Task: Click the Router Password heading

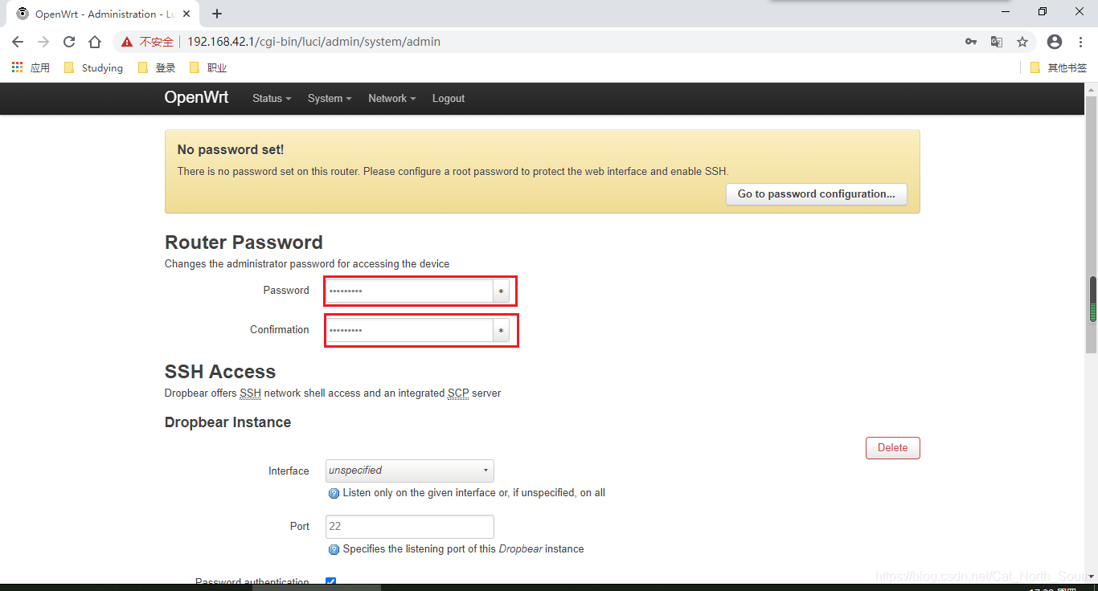Action: click(x=244, y=243)
